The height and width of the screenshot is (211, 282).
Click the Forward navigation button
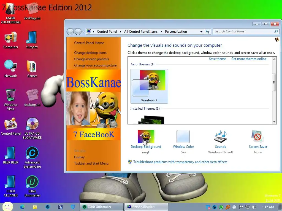click(78, 32)
